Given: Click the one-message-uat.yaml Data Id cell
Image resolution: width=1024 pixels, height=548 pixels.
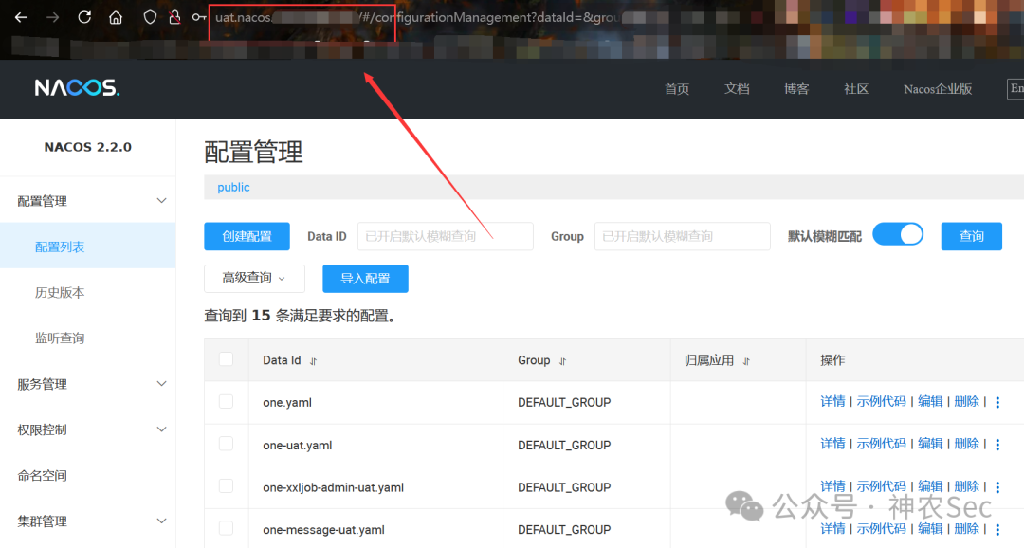Looking at the screenshot, I should click(323, 530).
